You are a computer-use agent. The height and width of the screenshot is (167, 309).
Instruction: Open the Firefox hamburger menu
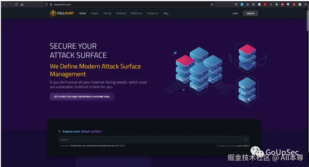click(x=306, y=4)
